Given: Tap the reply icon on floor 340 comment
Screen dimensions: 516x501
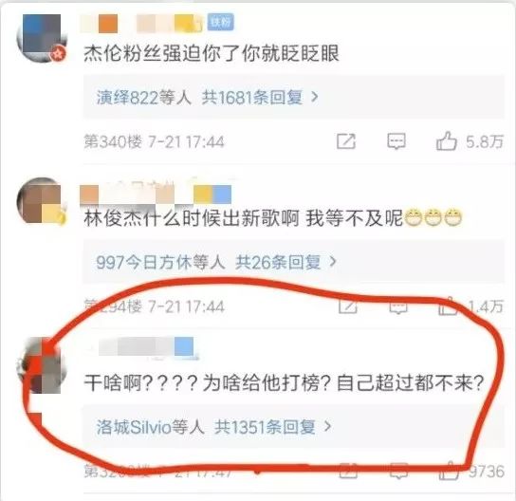Looking at the screenshot, I should [x=396, y=141].
